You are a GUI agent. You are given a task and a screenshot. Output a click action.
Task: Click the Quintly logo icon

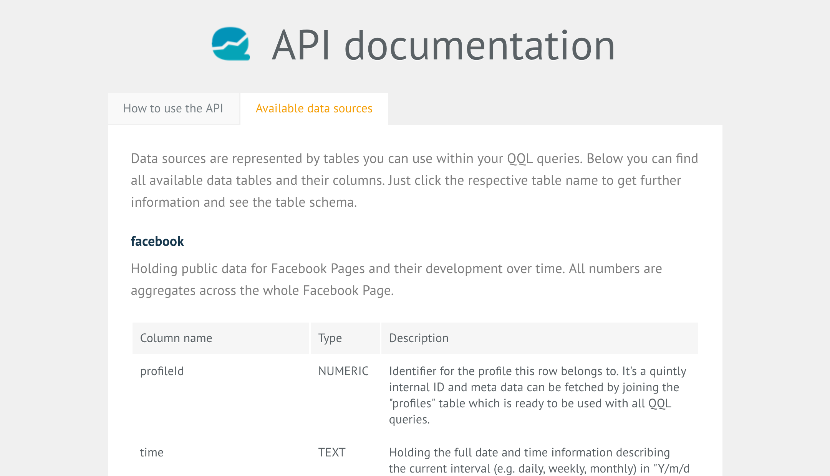point(232,44)
